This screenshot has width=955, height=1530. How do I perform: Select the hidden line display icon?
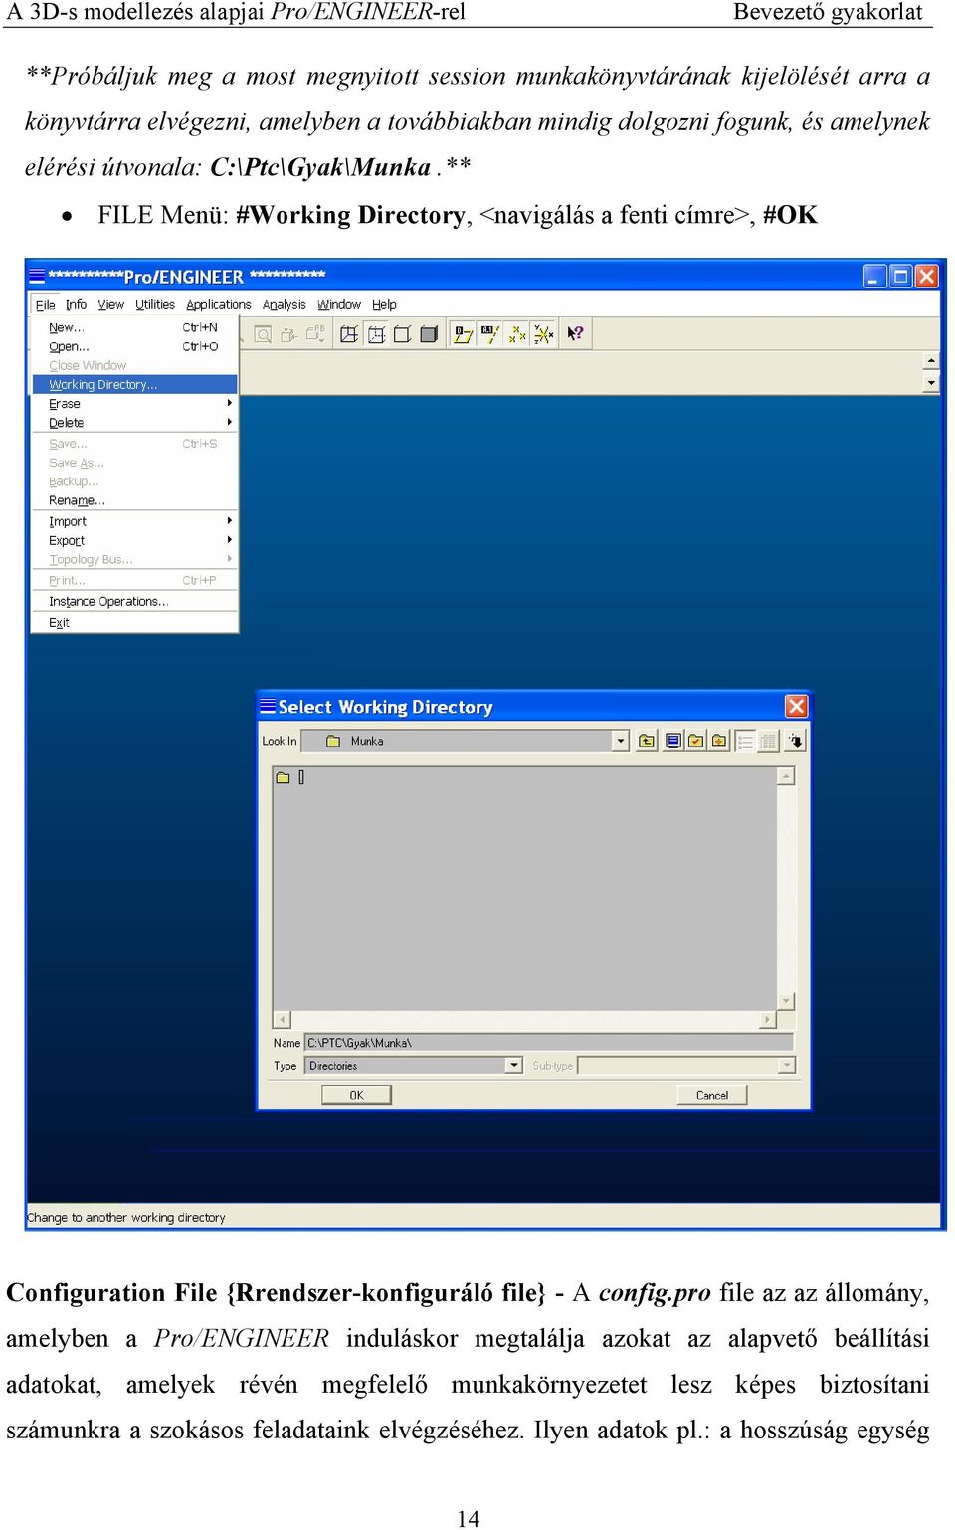(376, 334)
